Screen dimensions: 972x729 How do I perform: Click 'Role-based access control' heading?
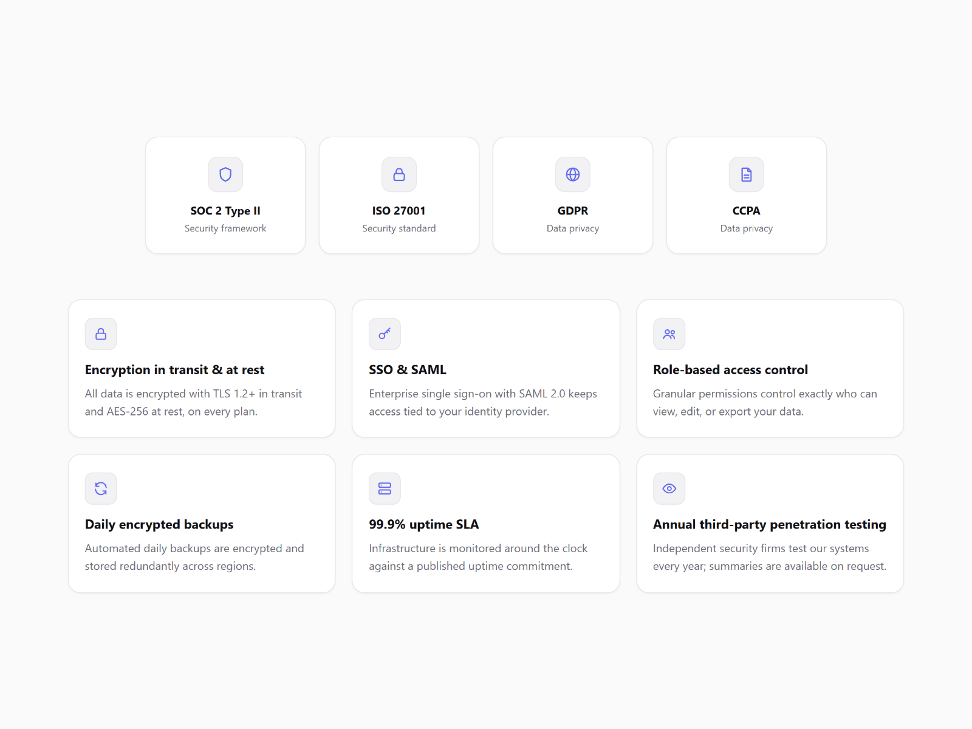730,370
